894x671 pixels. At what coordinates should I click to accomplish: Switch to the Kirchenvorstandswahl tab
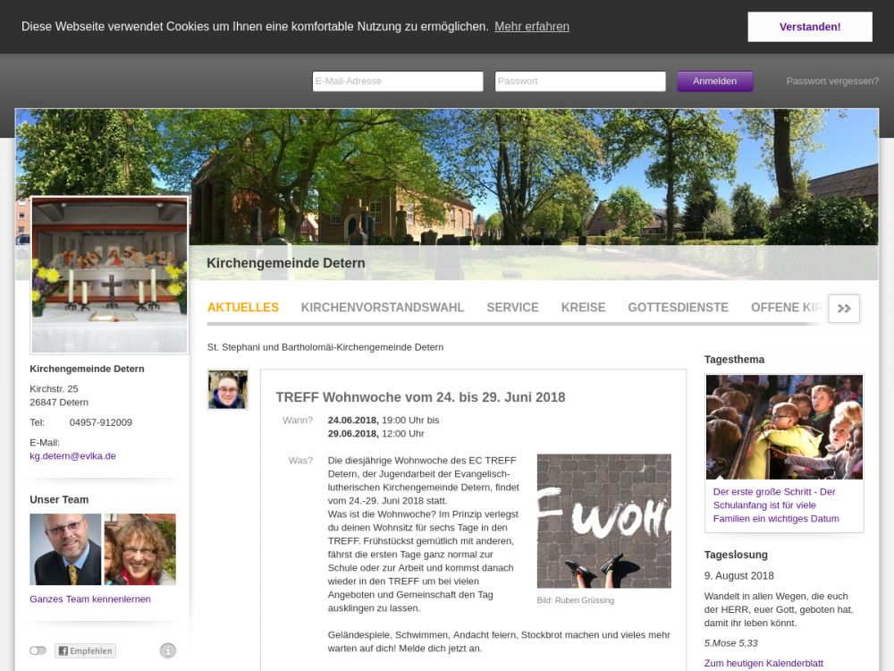click(383, 307)
